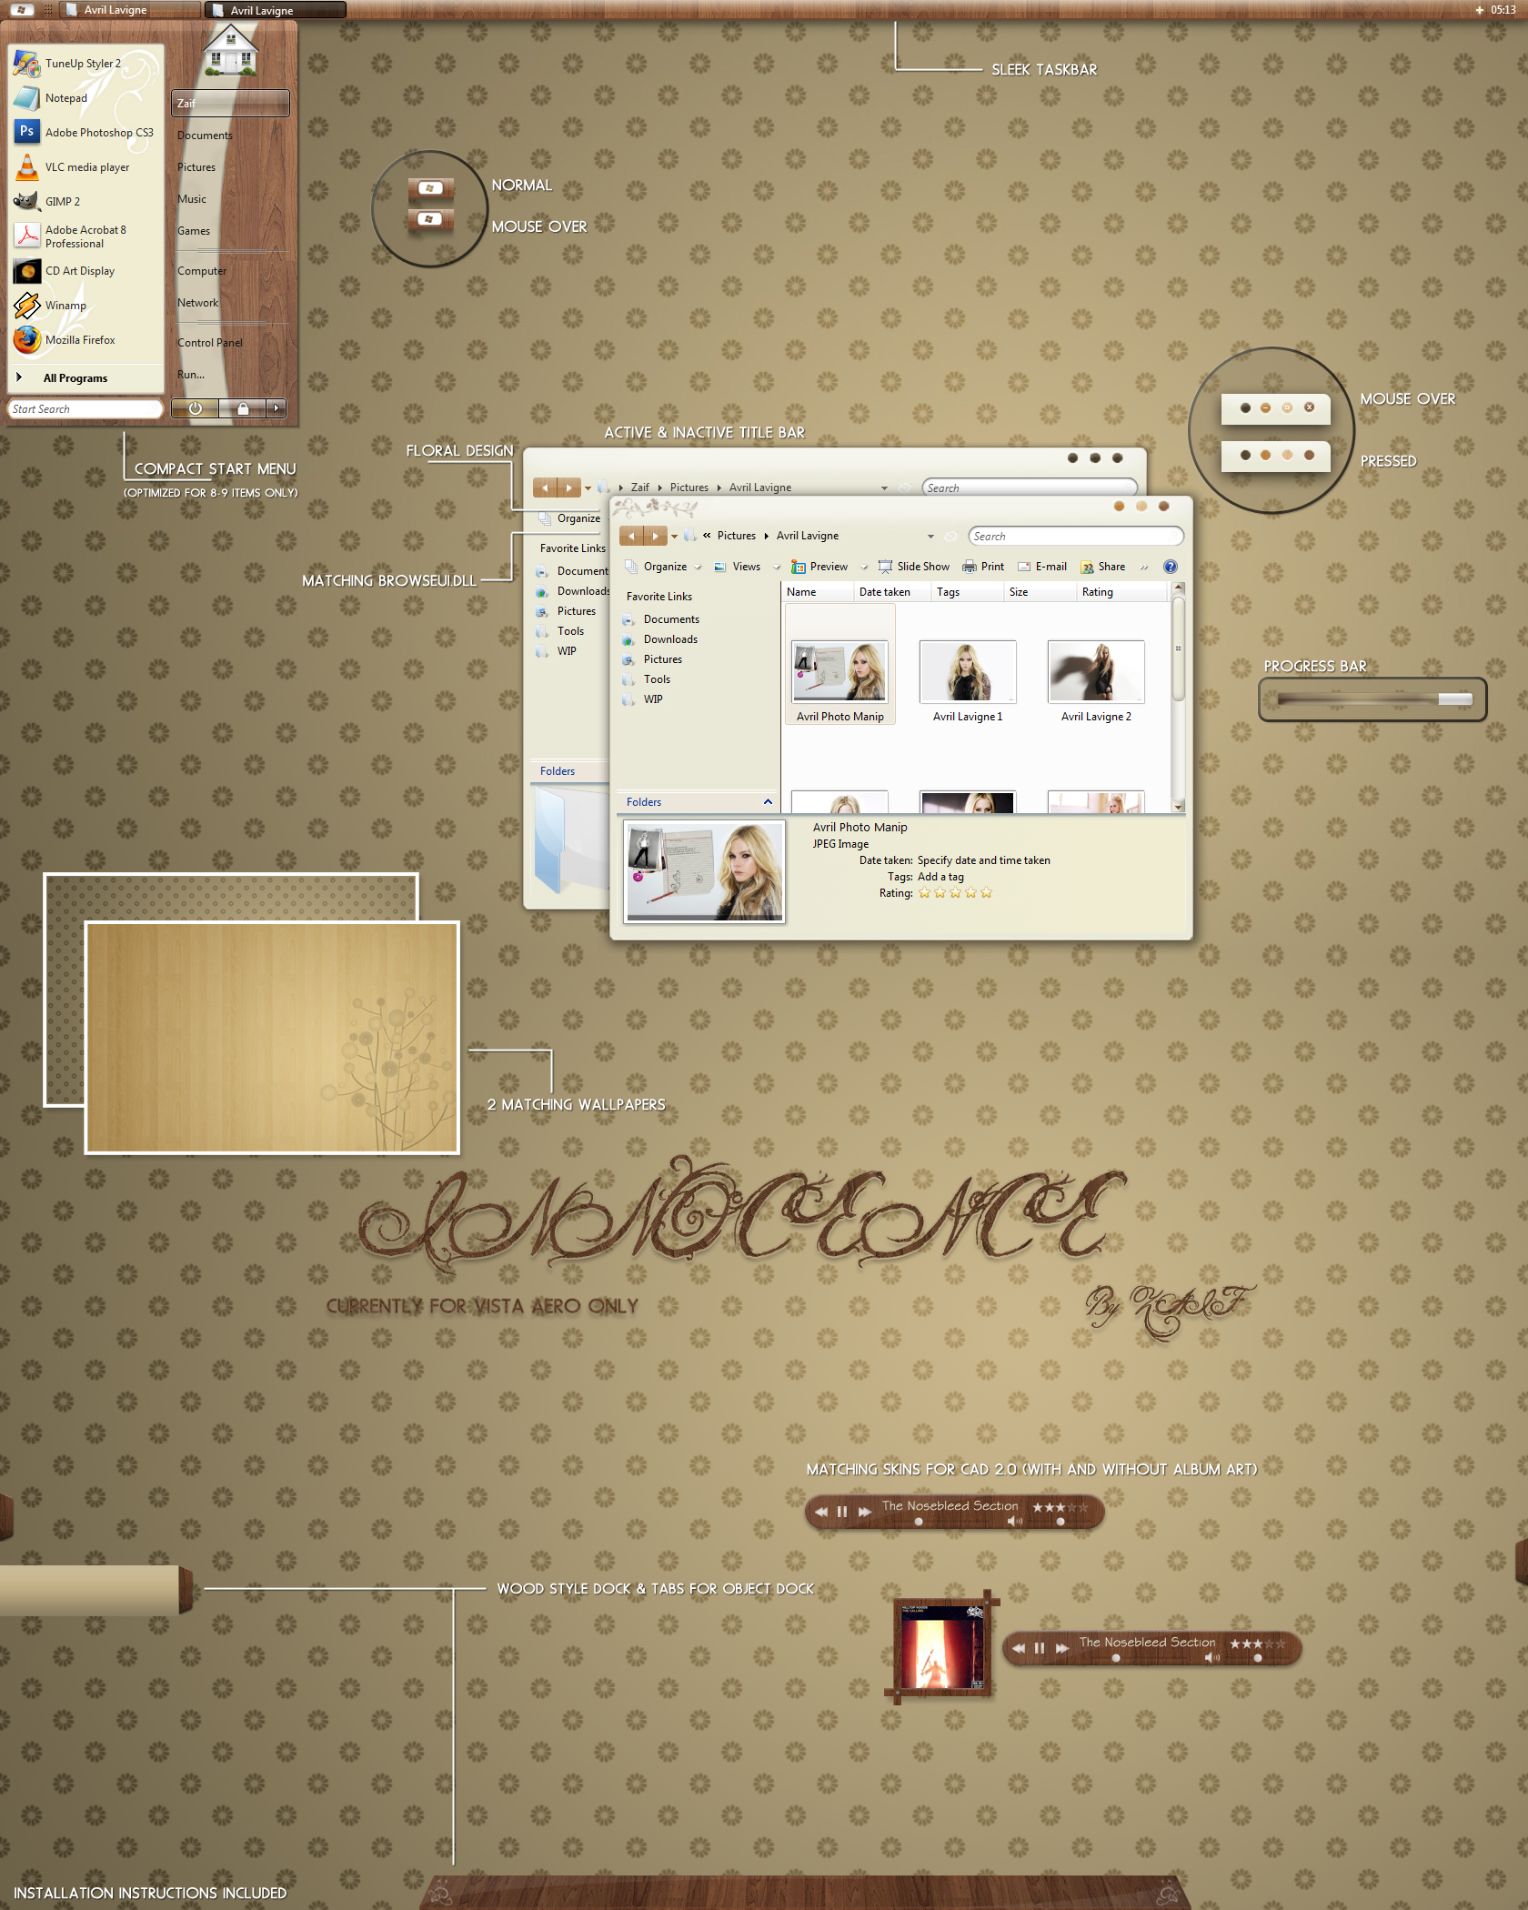Viewport: 1528px width, 1910px height.
Task: Open Adobe Photoshop CS3 shortcut
Action: [x=84, y=133]
